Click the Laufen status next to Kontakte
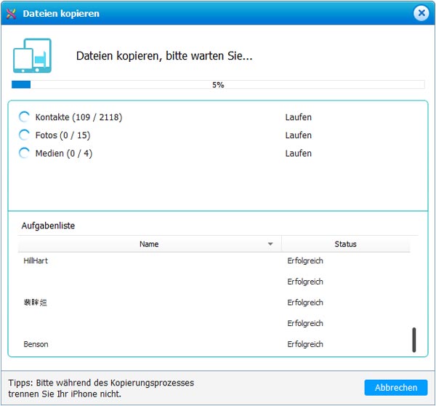Screen dimensions: 436x406 click(x=298, y=117)
